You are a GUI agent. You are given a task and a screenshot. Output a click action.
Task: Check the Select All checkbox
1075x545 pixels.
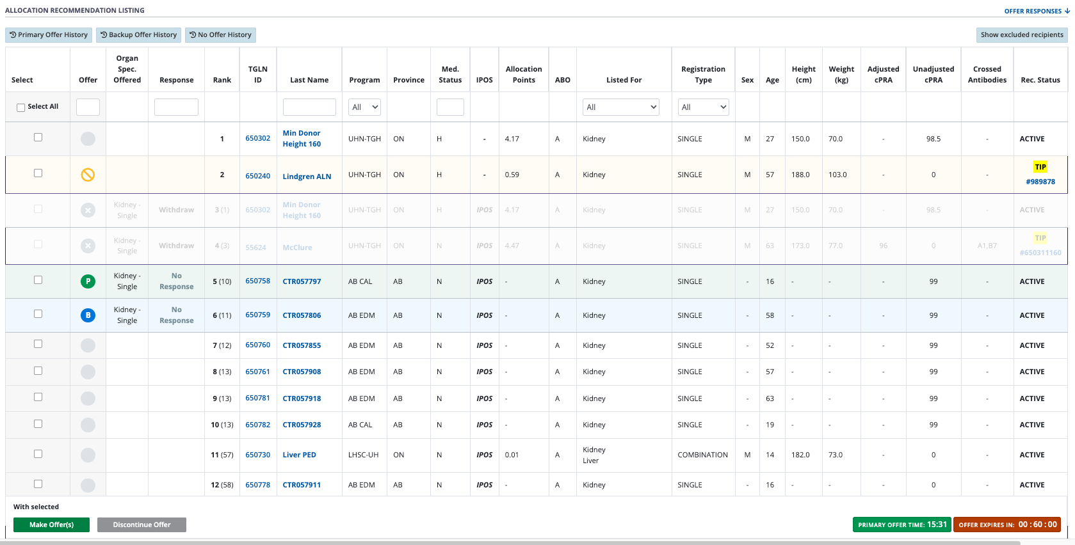click(21, 107)
